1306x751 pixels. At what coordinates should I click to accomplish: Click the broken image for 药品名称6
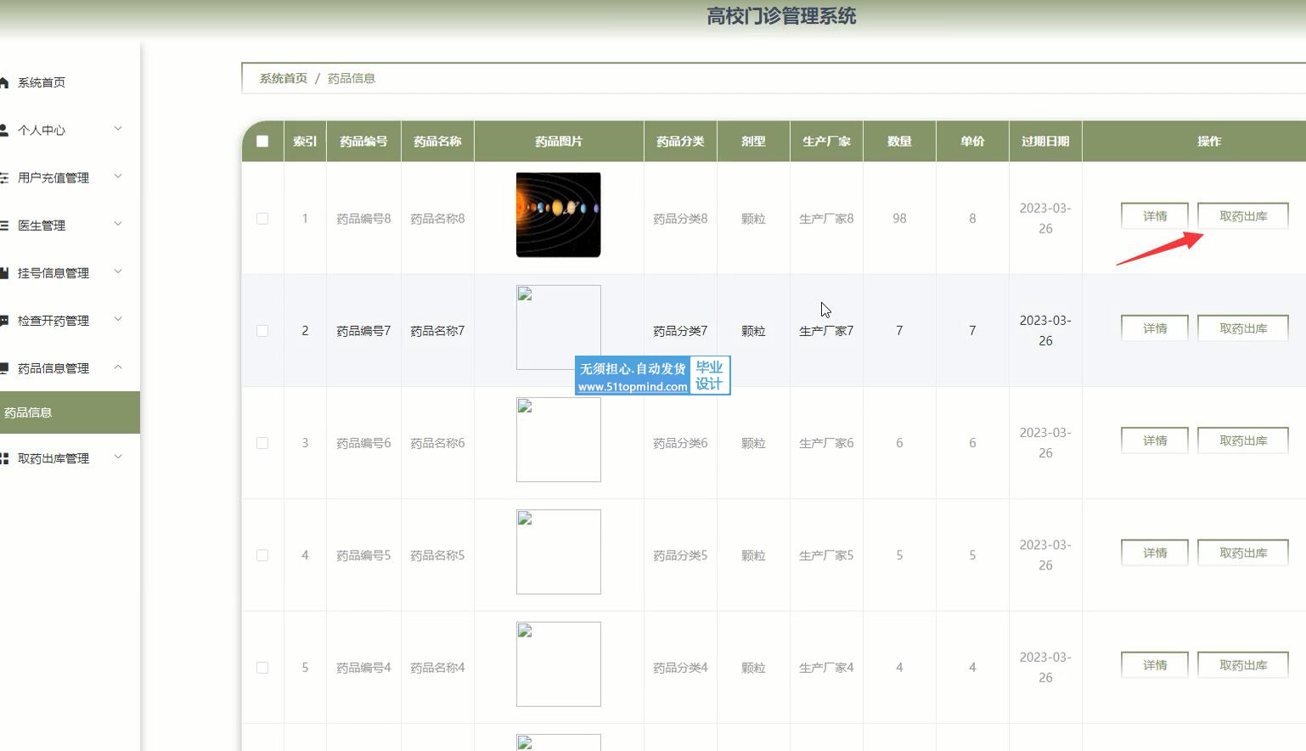tap(559, 440)
